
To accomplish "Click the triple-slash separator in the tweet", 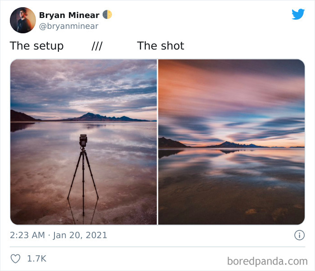I will point(97,46).
